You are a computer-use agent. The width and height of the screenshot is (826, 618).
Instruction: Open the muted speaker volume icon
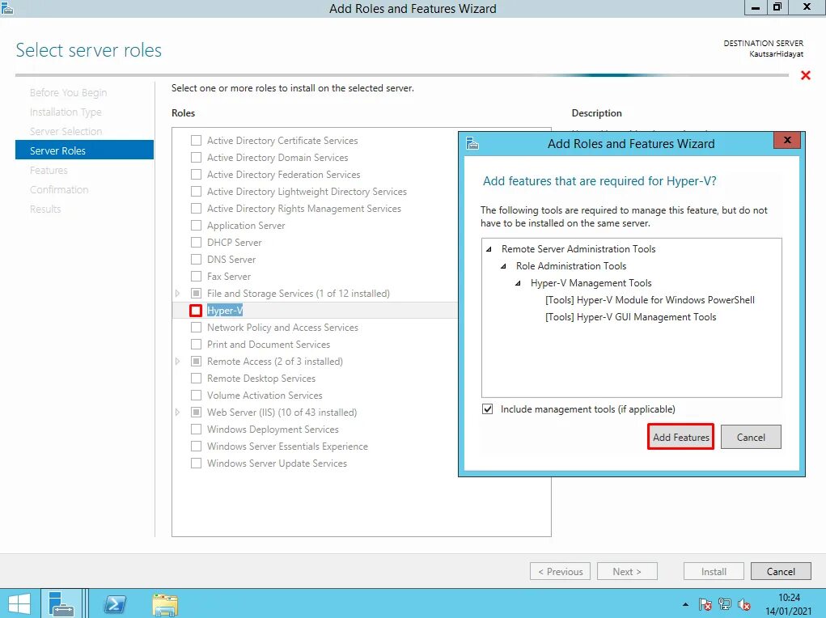tap(743, 604)
